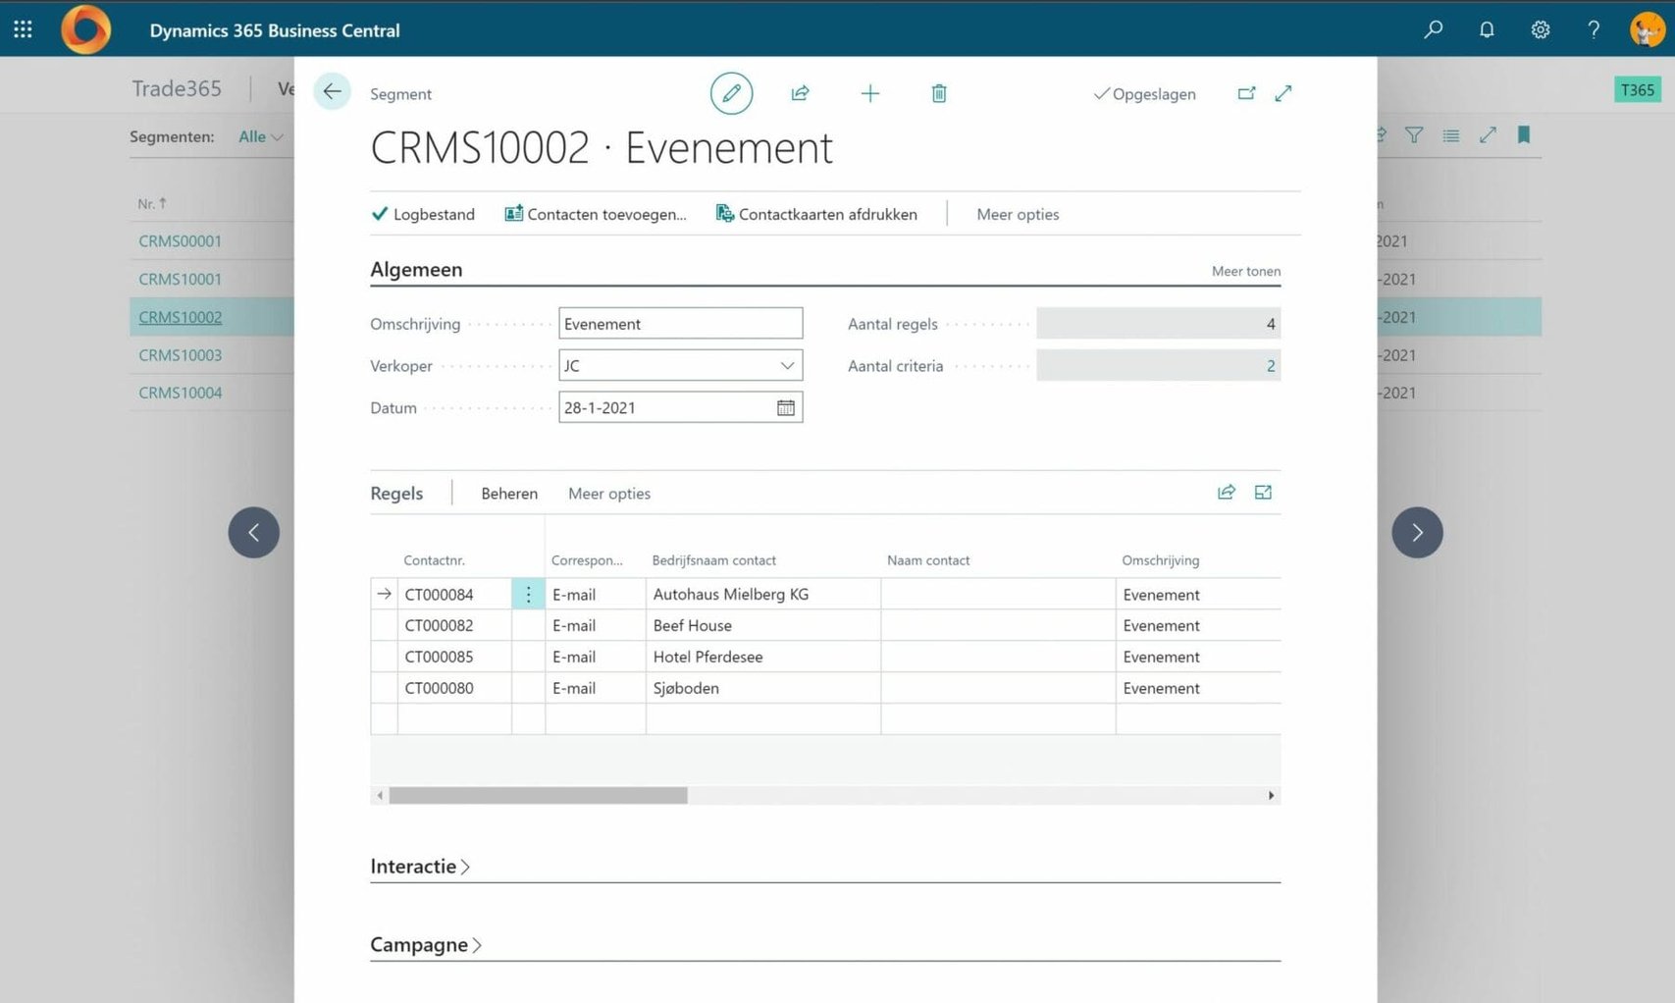
Task: Create new segment with plus
Action: click(869, 93)
